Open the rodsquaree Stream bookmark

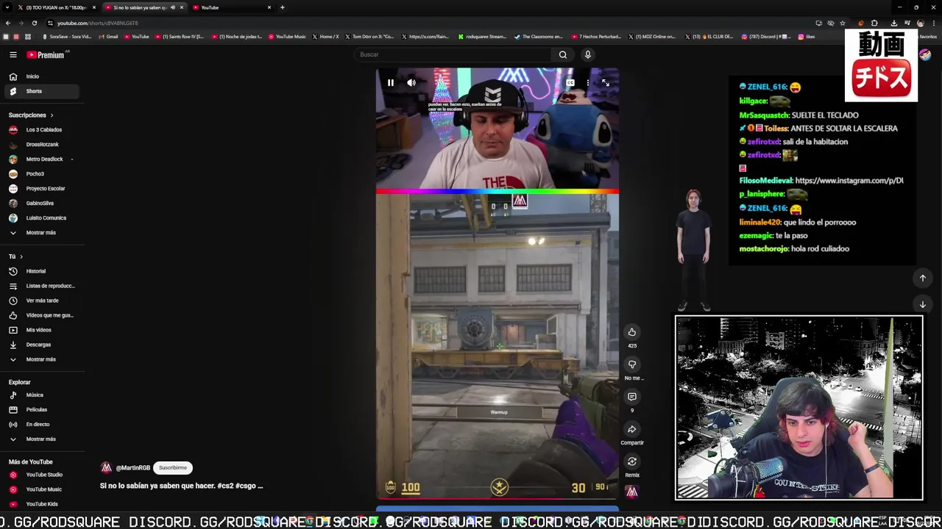click(483, 37)
